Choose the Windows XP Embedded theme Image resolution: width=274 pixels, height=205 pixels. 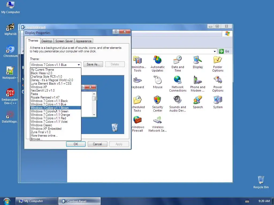pyautogui.click(x=56, y=129)
